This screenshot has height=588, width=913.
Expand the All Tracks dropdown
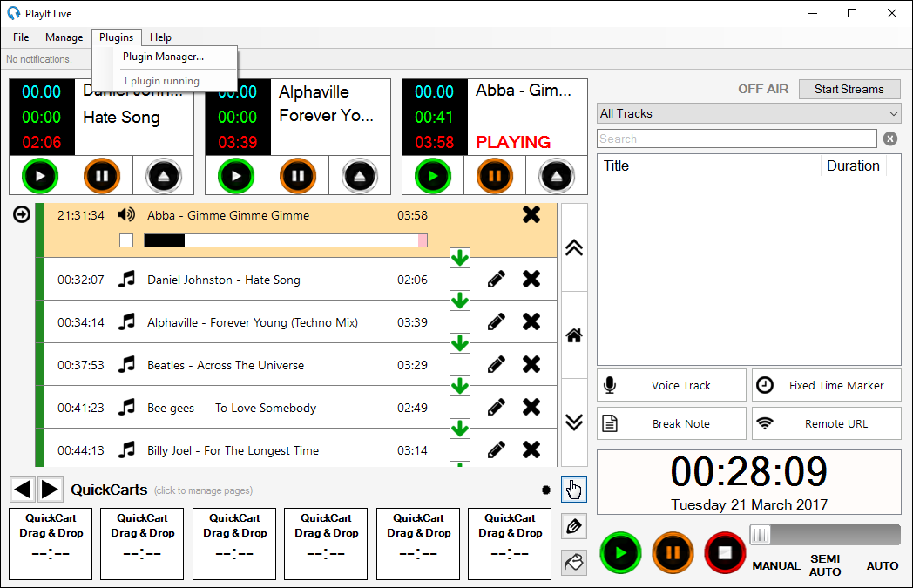(x=749, y=113)
